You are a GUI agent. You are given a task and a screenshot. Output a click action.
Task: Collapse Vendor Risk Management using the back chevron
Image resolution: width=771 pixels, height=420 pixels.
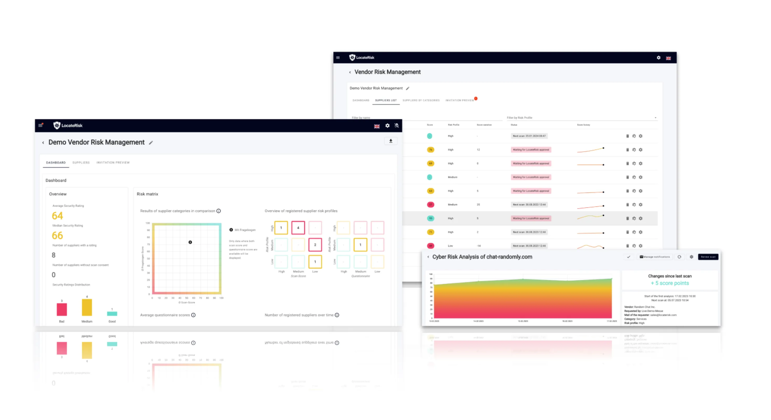point(350,72)
